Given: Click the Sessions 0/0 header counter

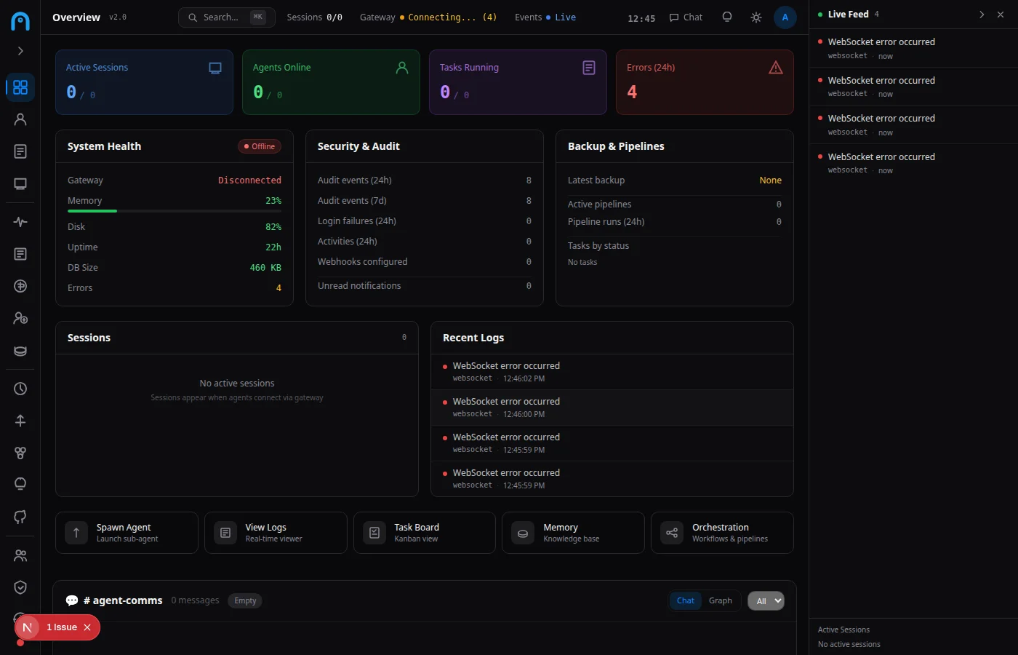Looking at the screenshot, I should pyautogui.click(x=314, y=17).
